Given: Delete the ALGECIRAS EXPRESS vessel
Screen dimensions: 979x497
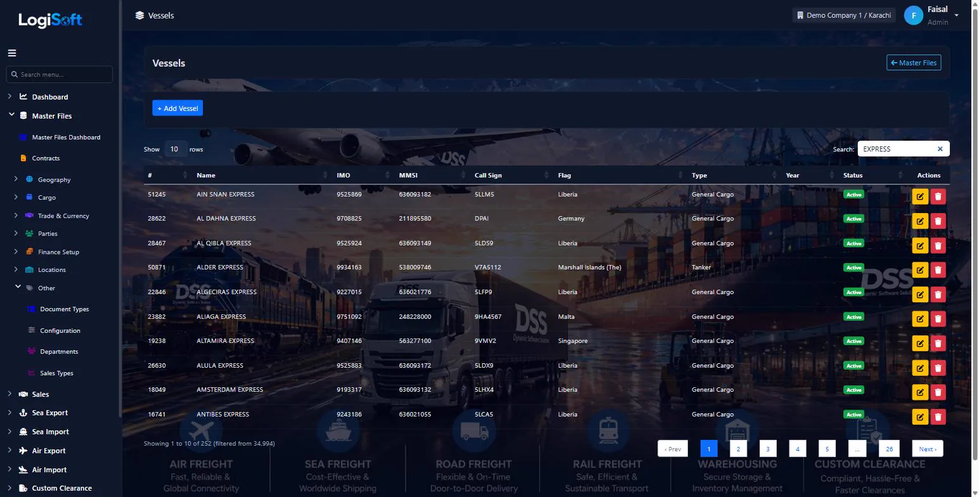Looking at the screenshot, I should click(x=938, y=294).
